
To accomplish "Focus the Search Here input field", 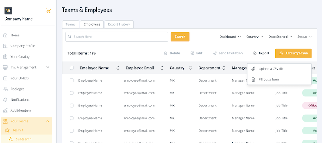I will click(117, 37).
